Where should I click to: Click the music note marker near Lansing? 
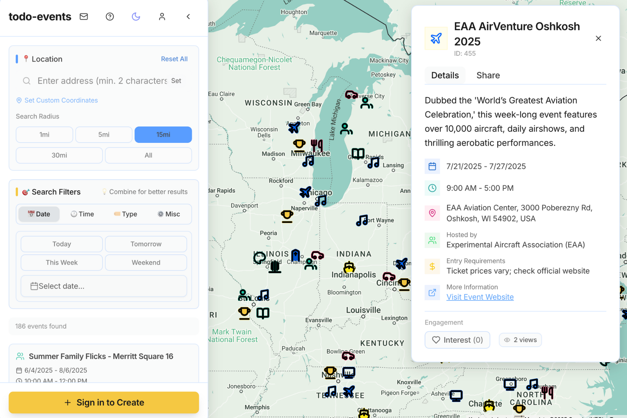coord(373,163)
